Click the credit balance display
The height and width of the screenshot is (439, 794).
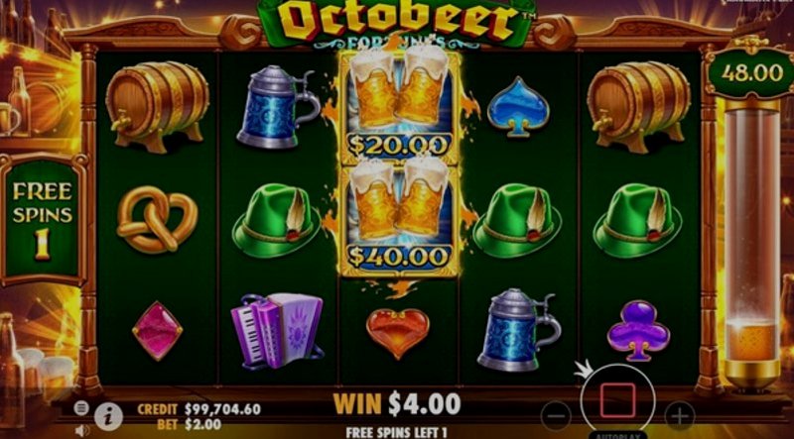tap(199, 409)
